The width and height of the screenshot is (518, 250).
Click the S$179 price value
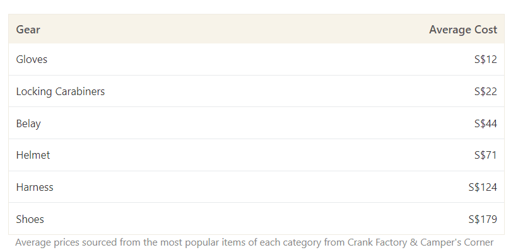(483, 219)
